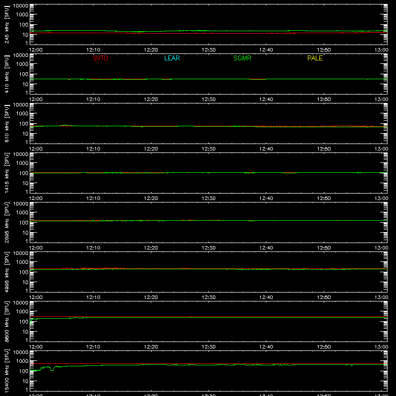This screenshot has width=396, height=396.
Task: Click the 12:10 time label under the 4995 MHz plot
Action: point(93,297)
